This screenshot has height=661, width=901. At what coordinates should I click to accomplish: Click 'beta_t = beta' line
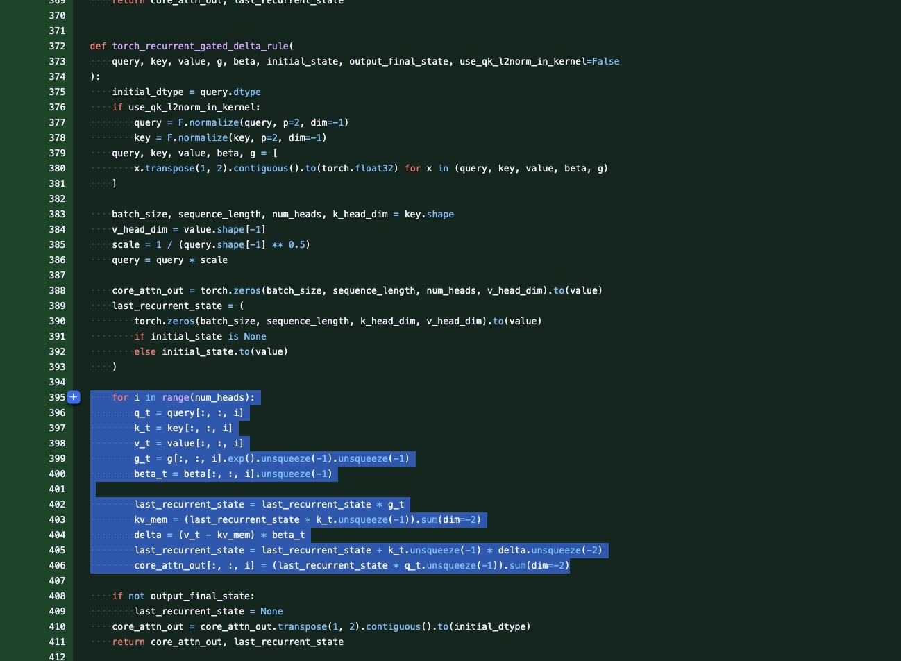233,474
